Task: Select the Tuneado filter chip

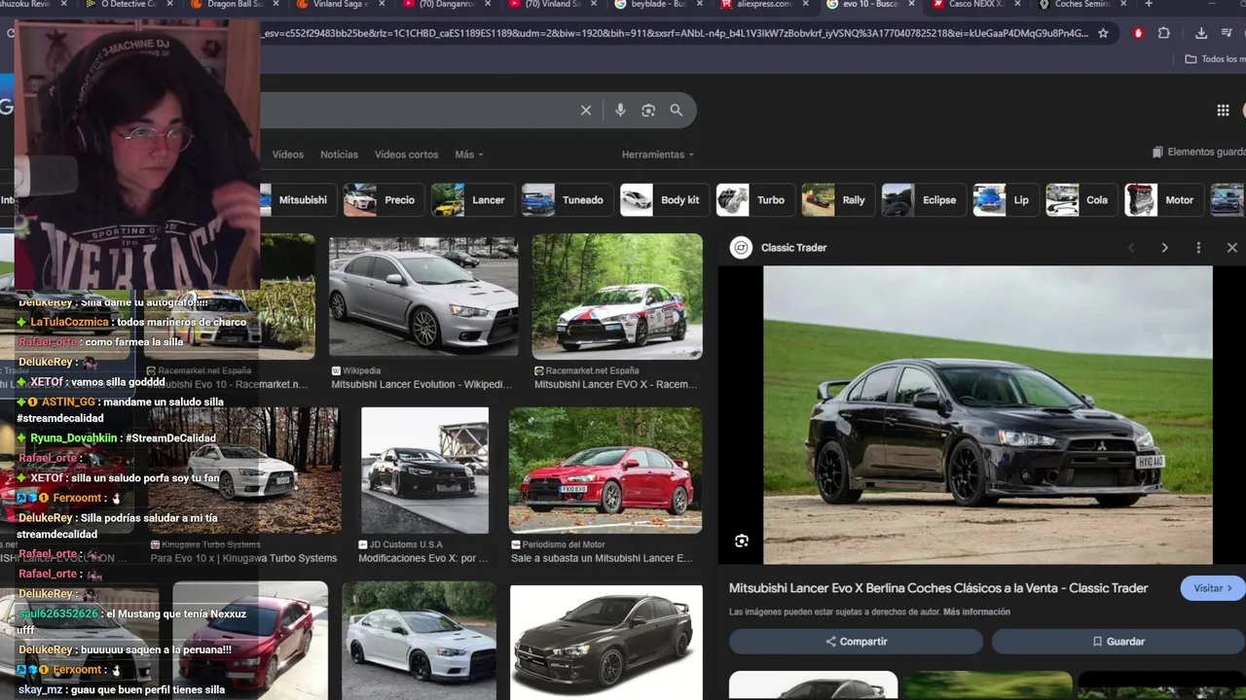Action: click(567, 200)
